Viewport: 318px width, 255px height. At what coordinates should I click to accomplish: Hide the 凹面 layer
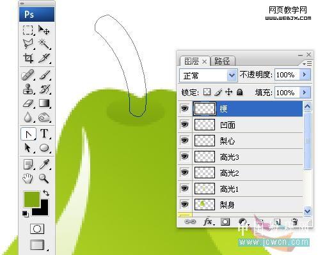tap(184, 125)
